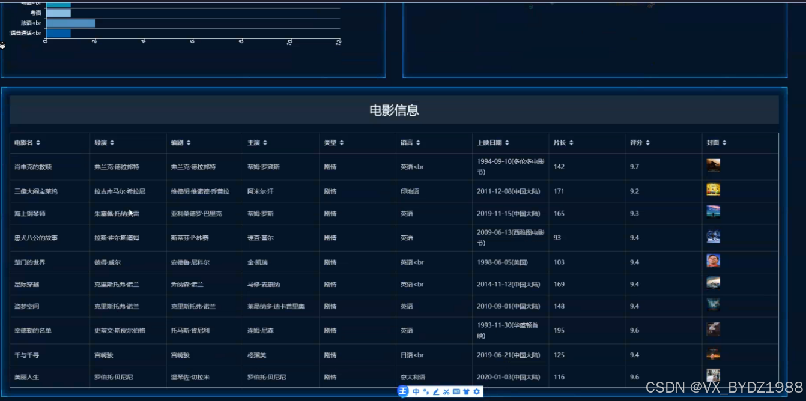Click rating value 9.2
This screenshot has width=806, height=401.
point(635,191)
